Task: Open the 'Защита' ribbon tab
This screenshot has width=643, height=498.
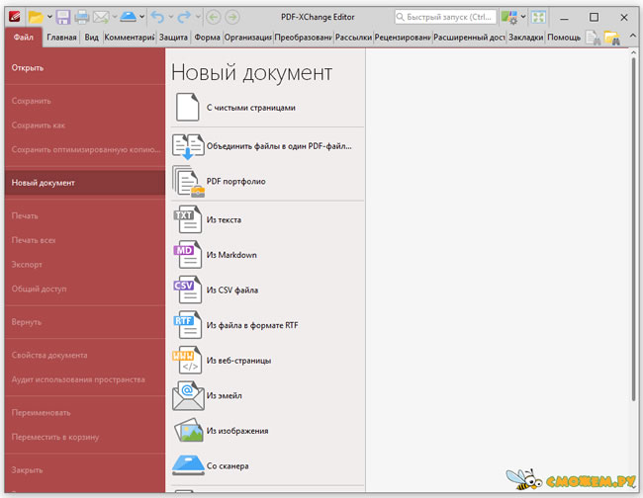Action: coord(173,38)
